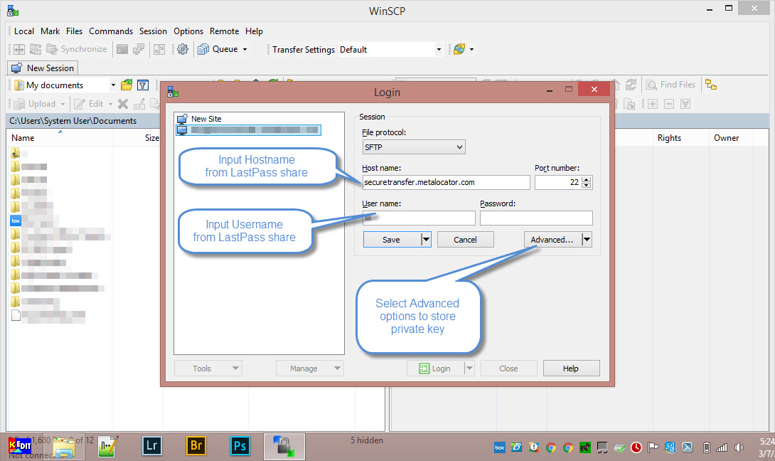Click the unselect files minus icon
Viewport: 775px width, 461px height.
pos(669,104)
